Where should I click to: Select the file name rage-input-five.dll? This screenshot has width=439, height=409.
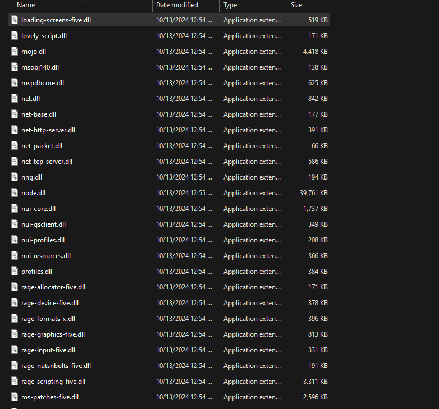click(x=48, y=350)
